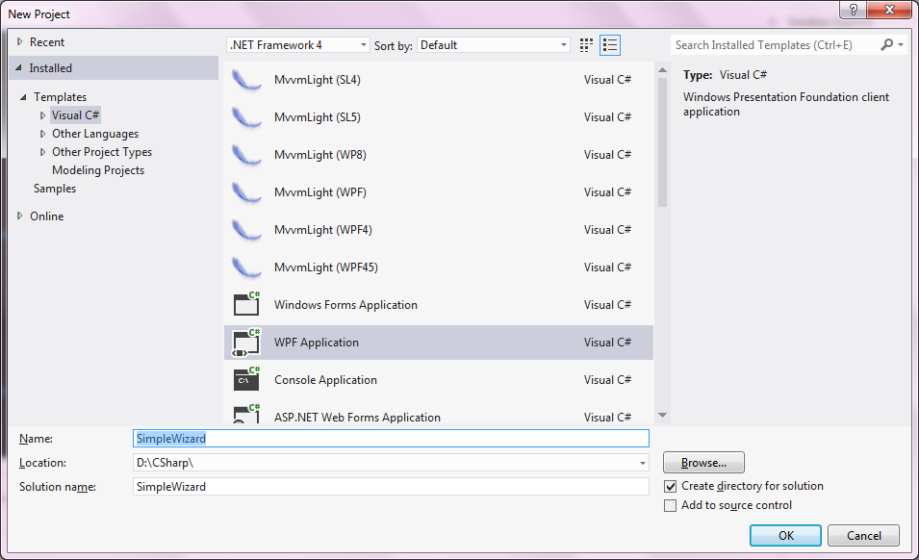Screen dimensions: 919x560
Task: Toggle Create directory for solution checkbox
Action: click(x=671, y=486)
